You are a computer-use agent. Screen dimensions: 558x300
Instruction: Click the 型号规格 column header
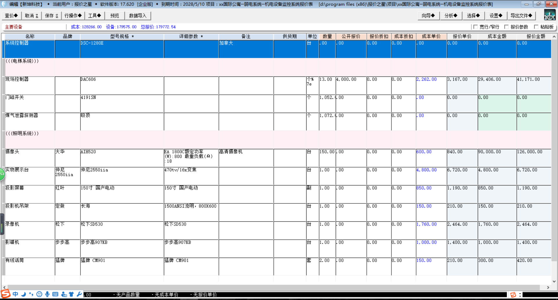(122, 36)
